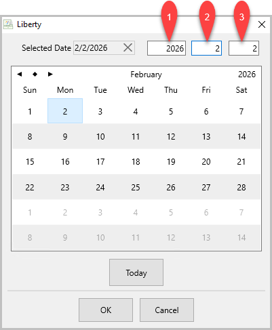
Task: Advance to next month with right arrow
Action: coord(50,74)
